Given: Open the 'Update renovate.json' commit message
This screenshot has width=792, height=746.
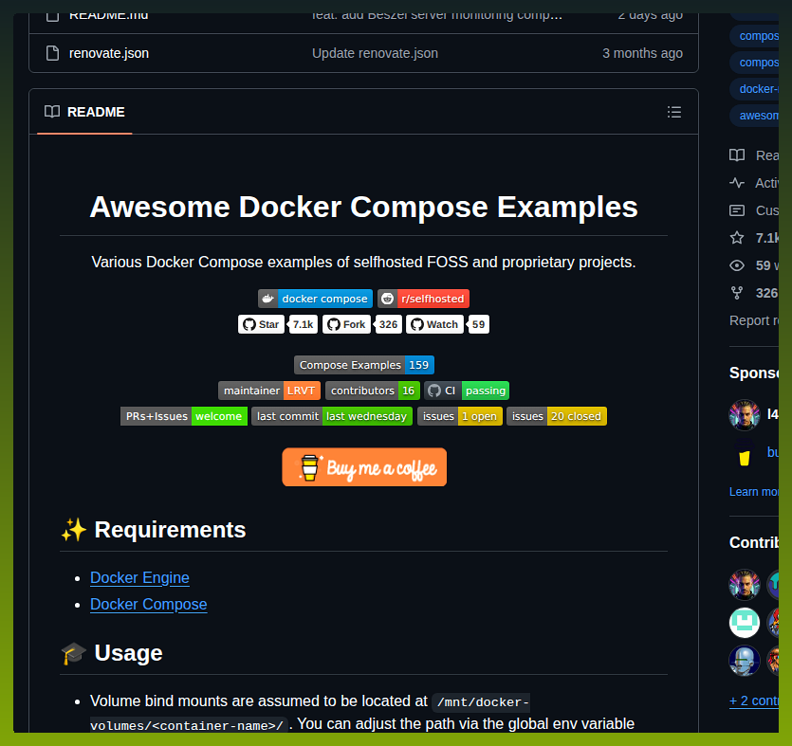Looking at the screenshot, I should coord(375,53).
